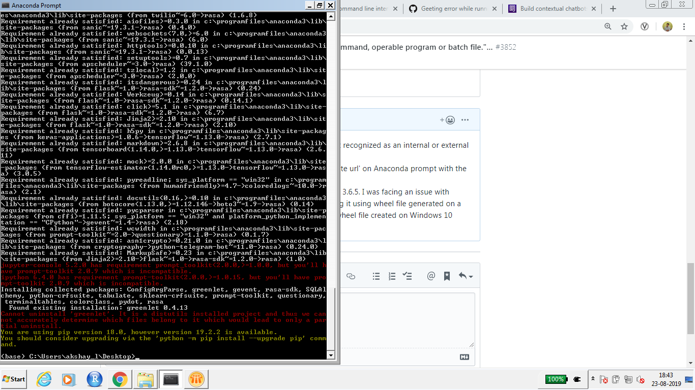Open Chrome's three-dot menu
This screenshot has height=390, width=695.
(684, 26)
